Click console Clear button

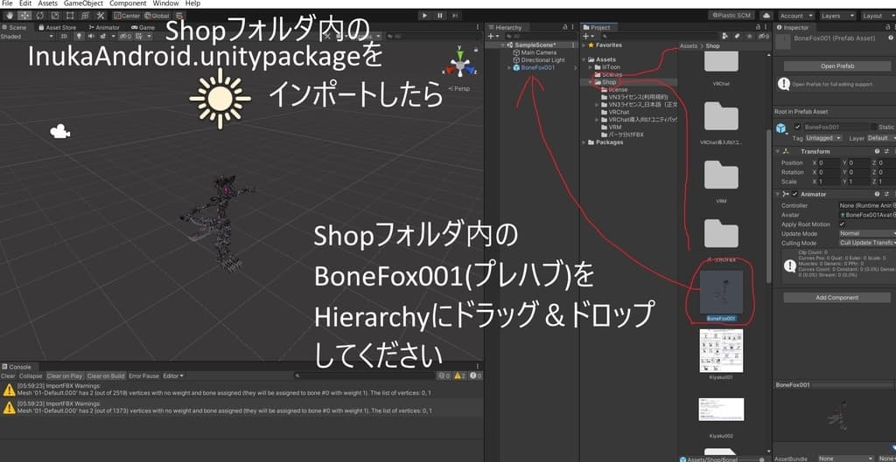(x=8, y=376)
